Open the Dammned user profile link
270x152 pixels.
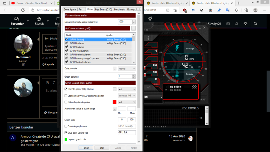23,57
